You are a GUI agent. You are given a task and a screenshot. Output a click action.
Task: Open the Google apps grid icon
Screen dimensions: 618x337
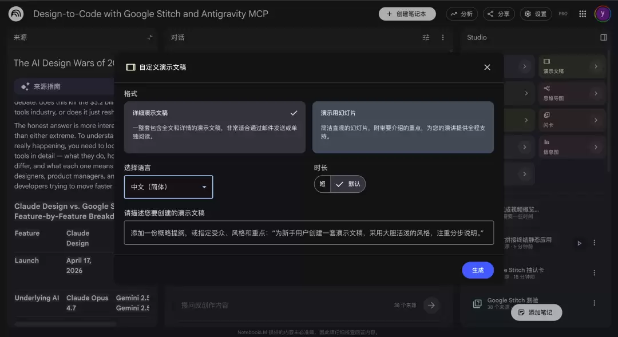coord(583,14)
